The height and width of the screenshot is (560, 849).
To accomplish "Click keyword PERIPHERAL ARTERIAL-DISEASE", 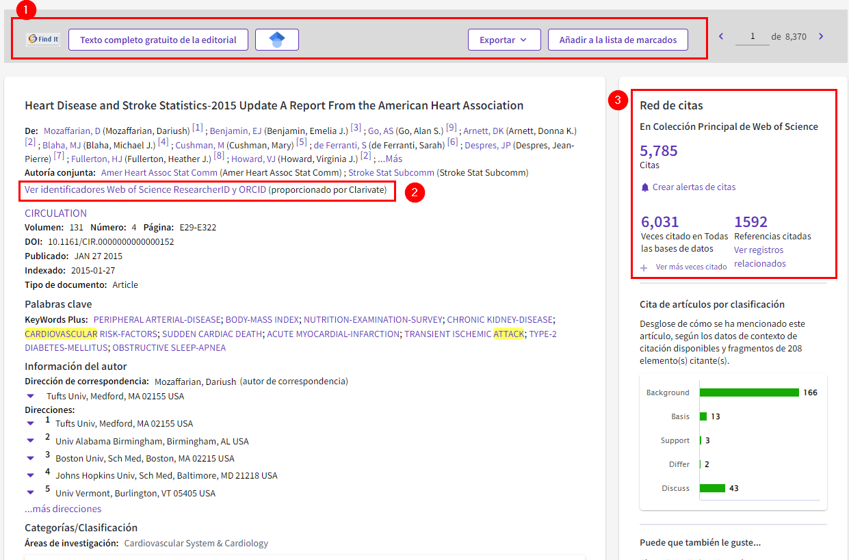I will click(x=157, y=319).
